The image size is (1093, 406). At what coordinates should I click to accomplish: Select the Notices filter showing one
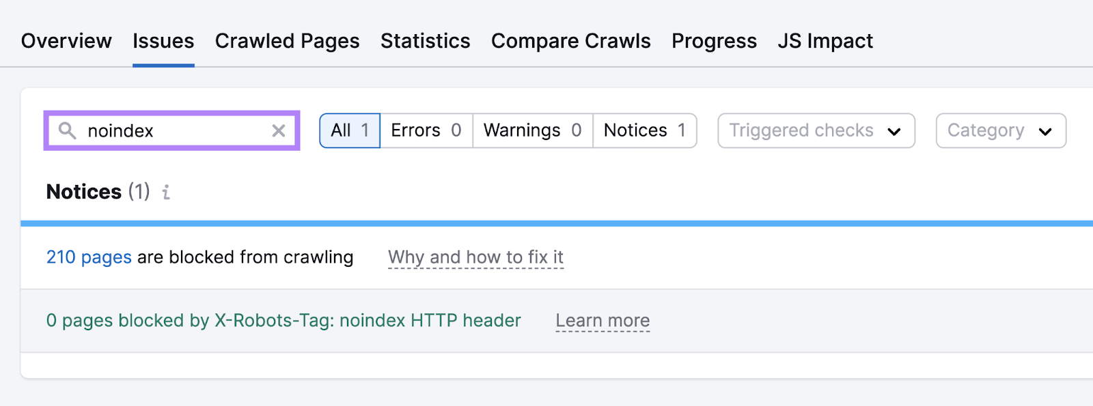point(644,130)
